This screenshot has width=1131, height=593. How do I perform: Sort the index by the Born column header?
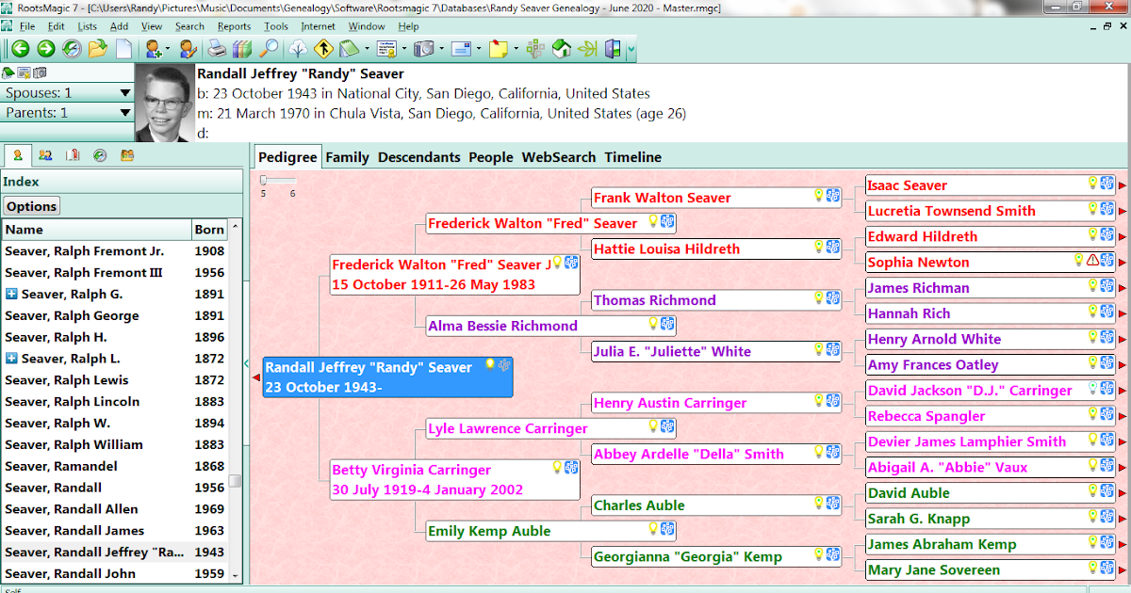pyautogui.click(x=209, y=229)
